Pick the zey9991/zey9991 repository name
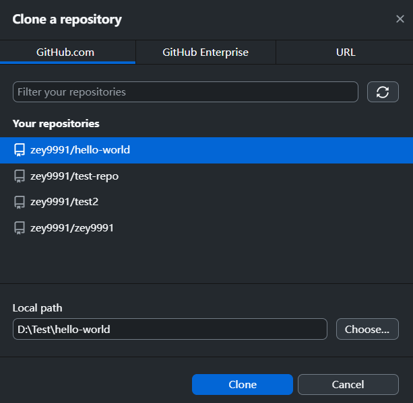413x403 pixels. (x=72, y=228)
